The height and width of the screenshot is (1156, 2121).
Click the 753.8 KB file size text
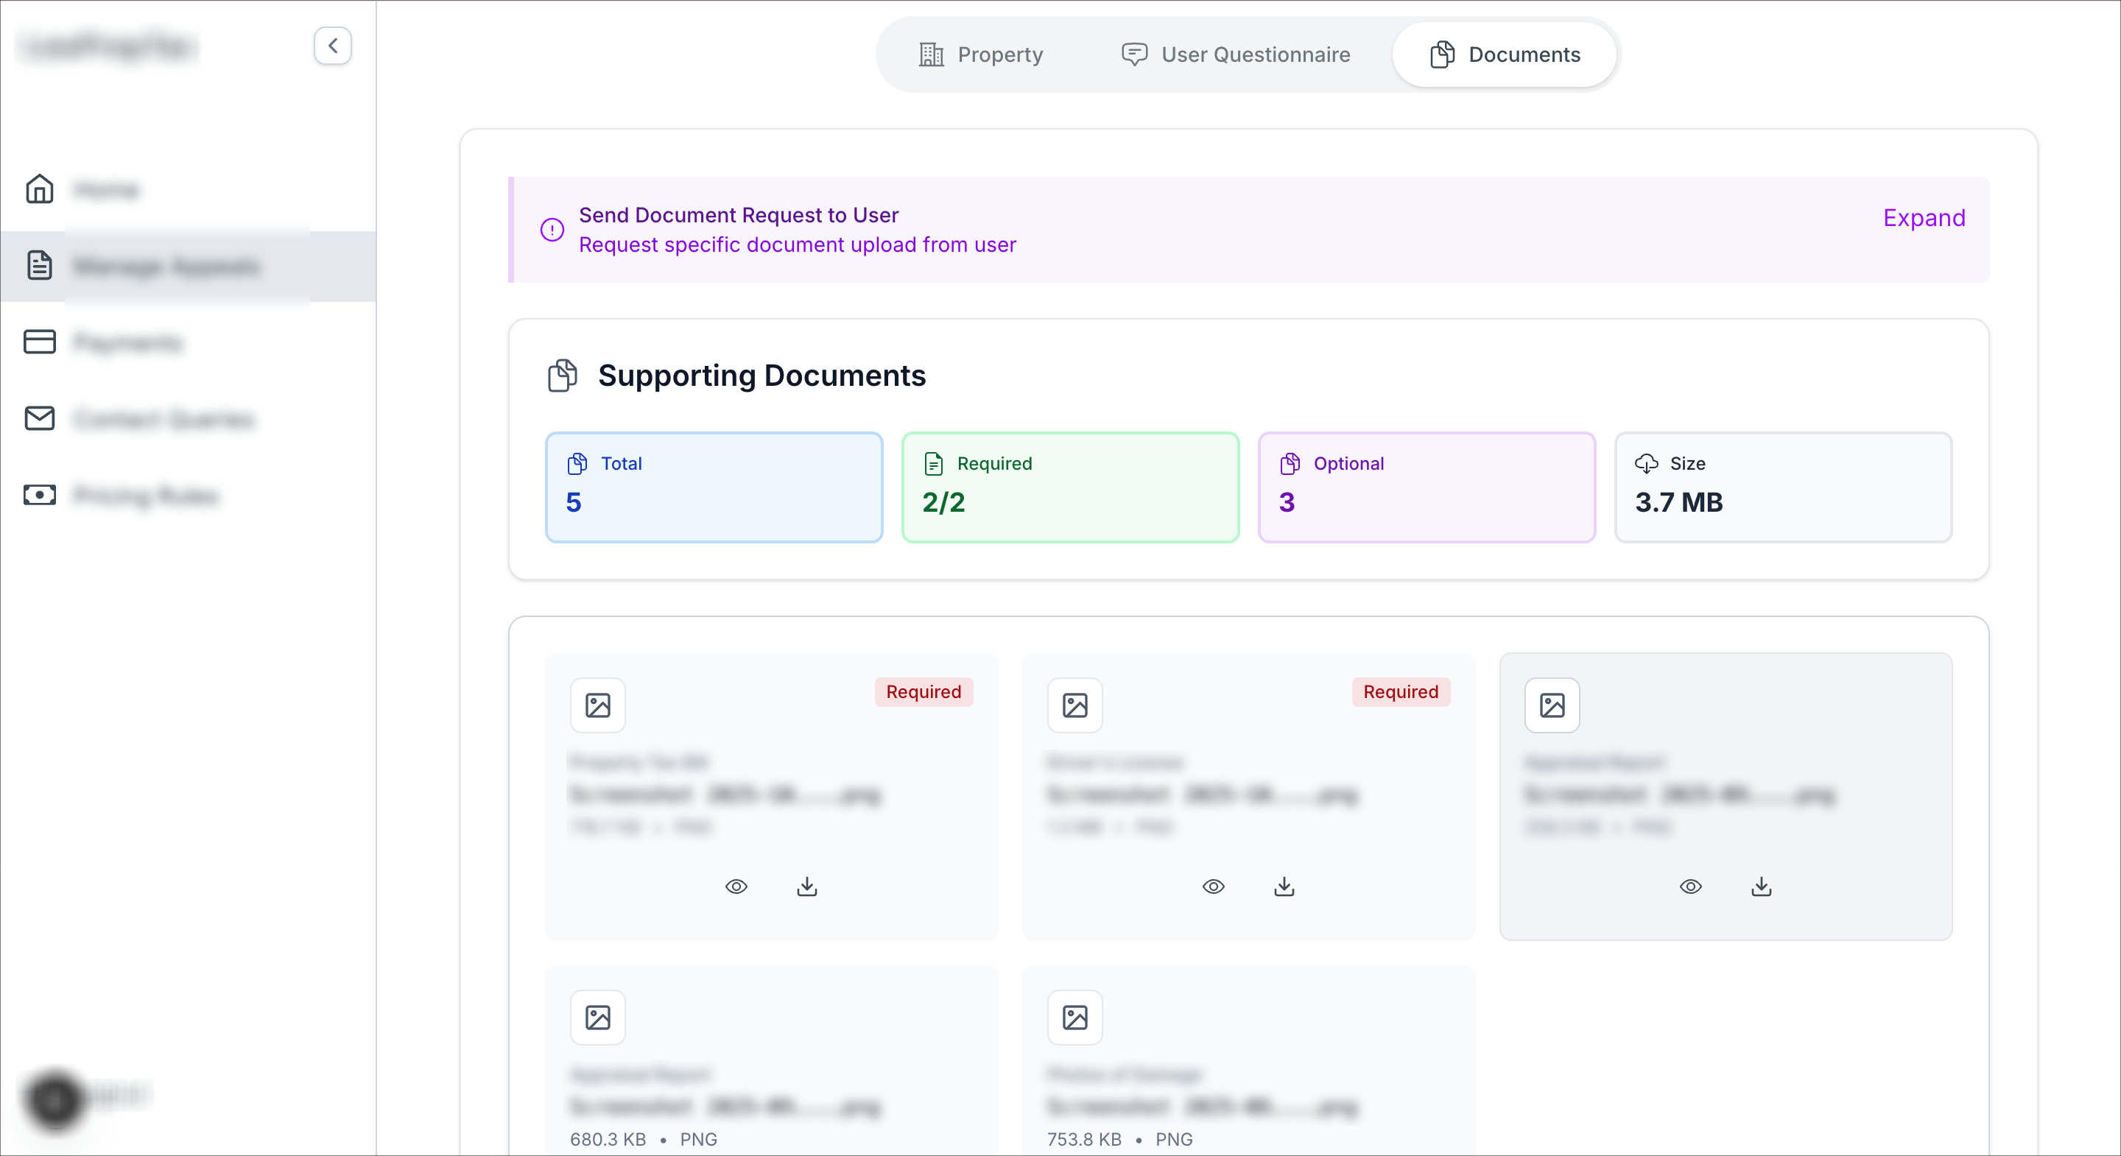click(x=1084, y=1140)
